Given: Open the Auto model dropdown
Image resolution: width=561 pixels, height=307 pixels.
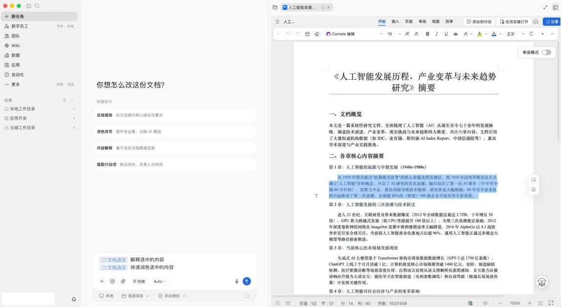Looking at the screenshot, I should click(160, 281).
